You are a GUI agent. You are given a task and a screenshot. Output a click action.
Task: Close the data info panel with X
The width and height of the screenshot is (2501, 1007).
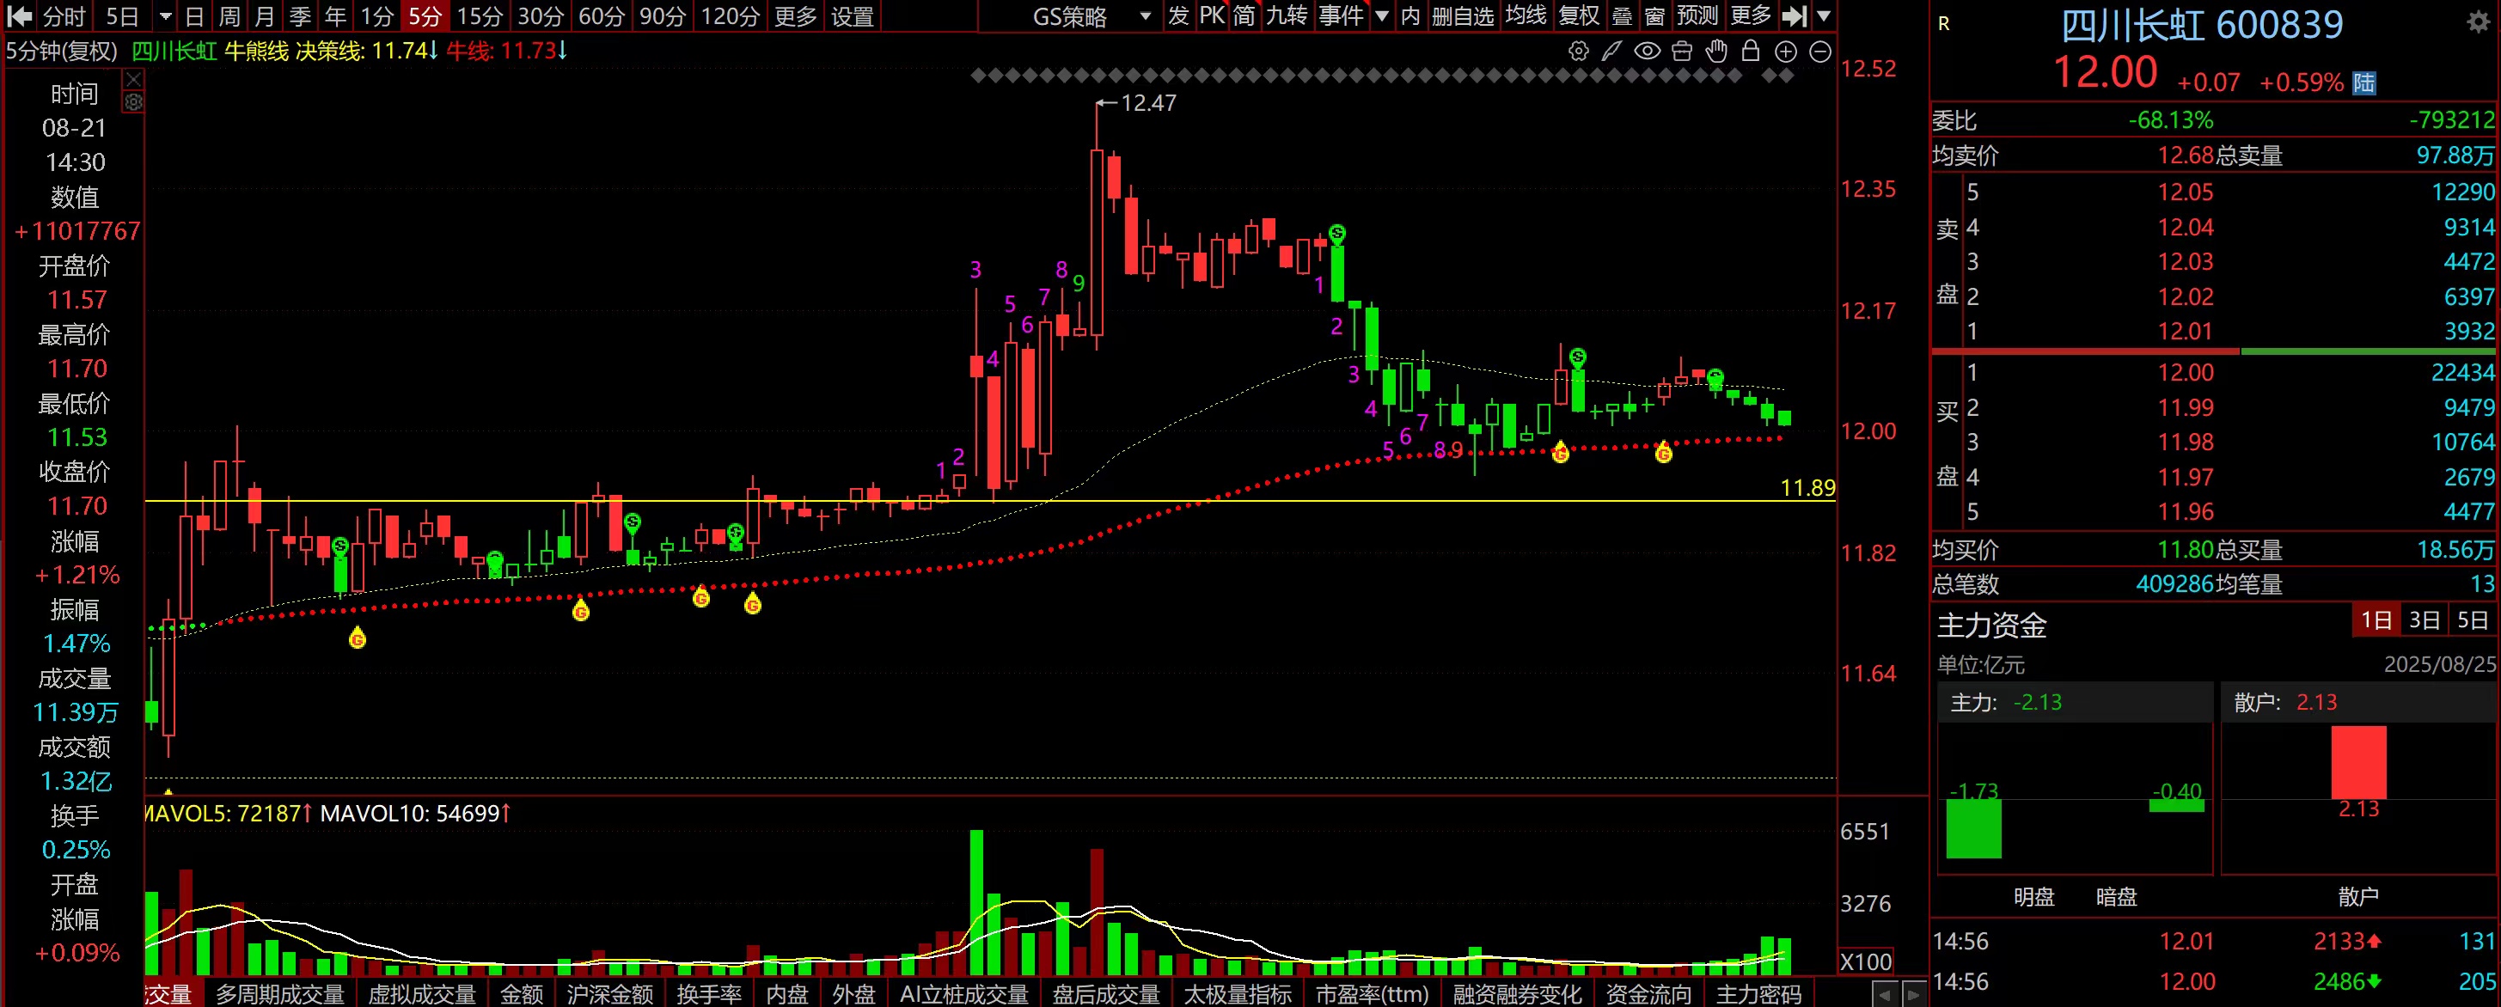[134, 79]
